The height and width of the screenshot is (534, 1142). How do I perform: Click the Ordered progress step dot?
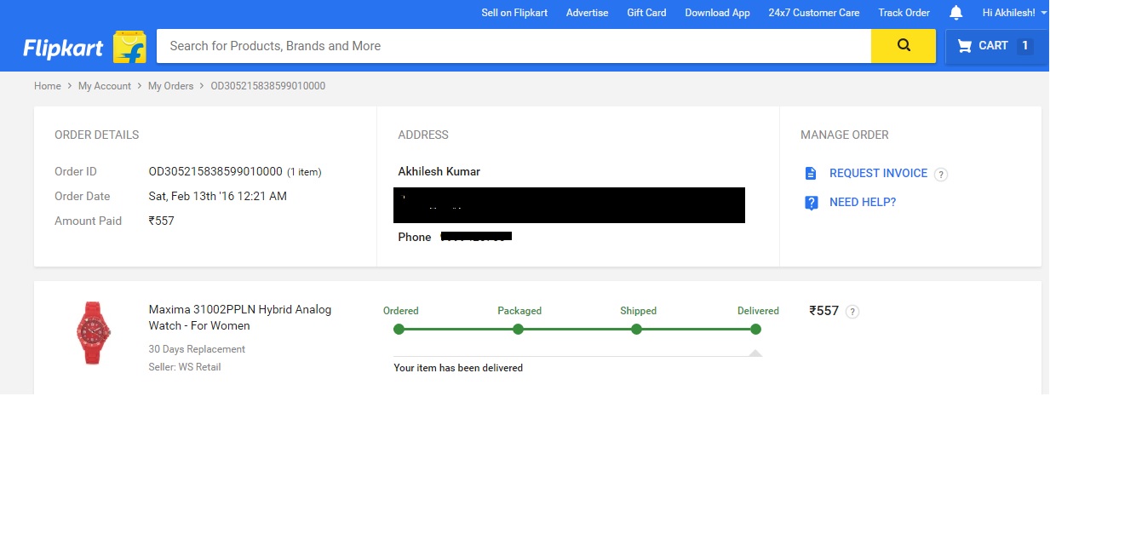point(399,330)
